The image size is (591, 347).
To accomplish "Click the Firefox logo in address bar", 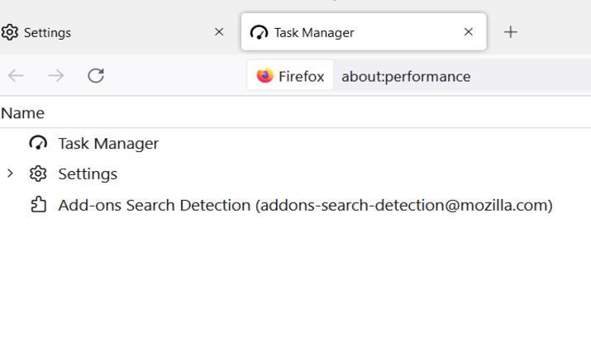I will (265, 75).
